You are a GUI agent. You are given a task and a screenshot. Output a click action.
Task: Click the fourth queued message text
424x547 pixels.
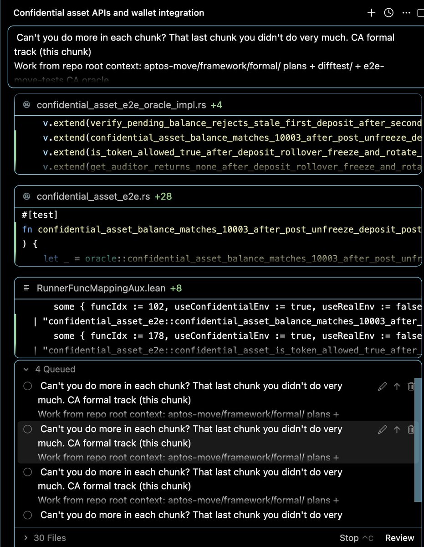point(191,515)
